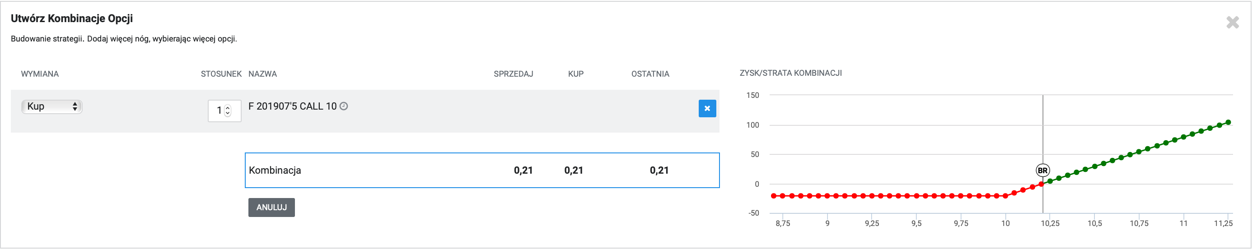
Task: Click the OSTATNIA column header
Action: tap(650, 74)
